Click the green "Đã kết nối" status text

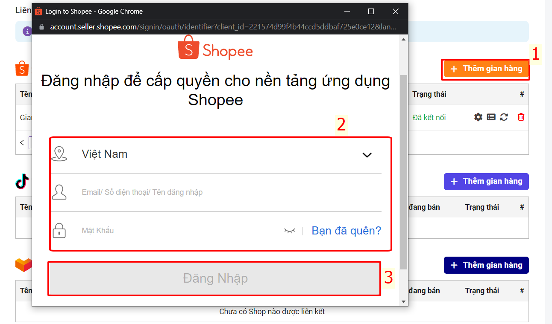(429, 117)
